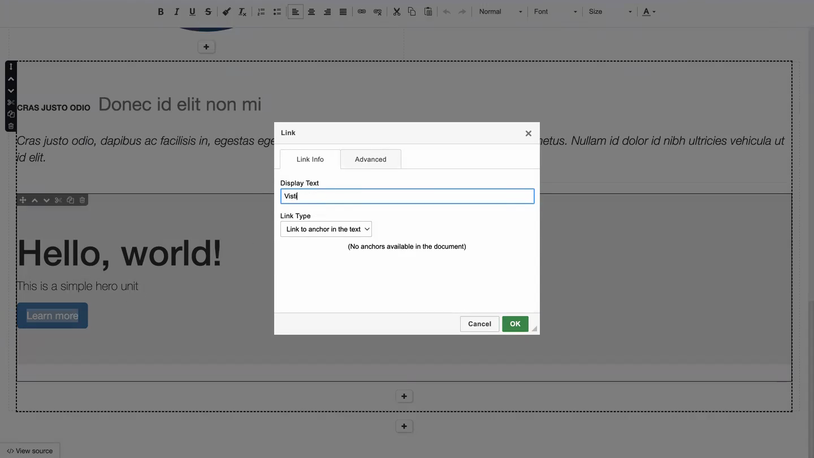Screen dimensions: 814x458
Task: Select align right in the toolbar
Action: point(327,12)
